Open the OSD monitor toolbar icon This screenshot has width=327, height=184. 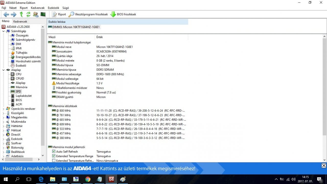point(43,14)
